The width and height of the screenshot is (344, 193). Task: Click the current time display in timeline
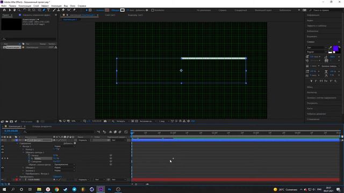coord(11,131)
